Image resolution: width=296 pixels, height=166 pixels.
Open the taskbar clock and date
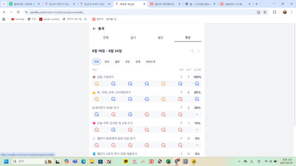pyautogui.click(x=286, y=161)
